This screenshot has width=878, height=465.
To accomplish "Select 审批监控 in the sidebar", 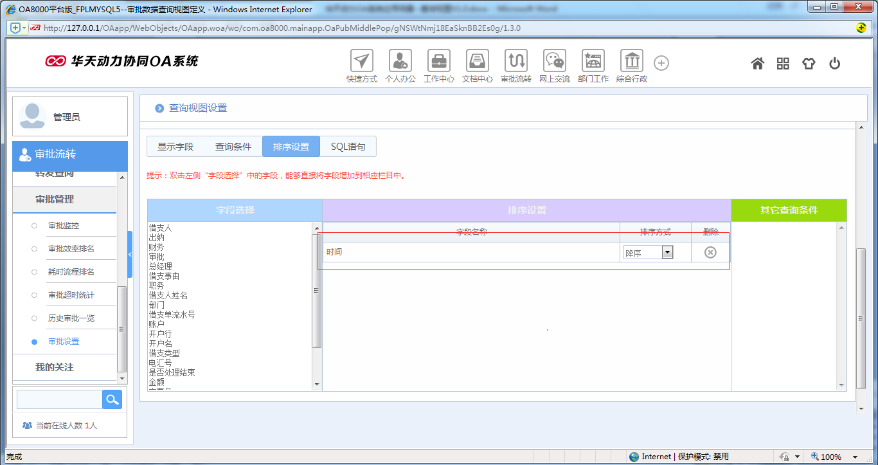I will (64, 226).
